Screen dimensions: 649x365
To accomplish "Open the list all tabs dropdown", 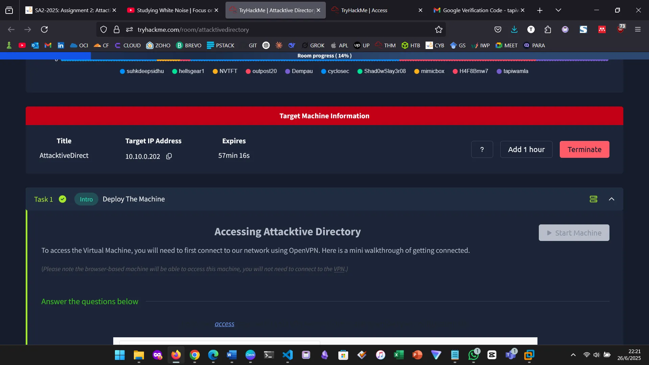I will click(558, 10).
